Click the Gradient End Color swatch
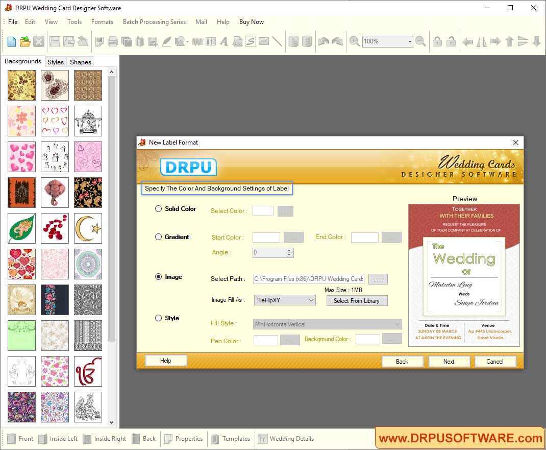 pyautogui.click(x=364, y=238)
